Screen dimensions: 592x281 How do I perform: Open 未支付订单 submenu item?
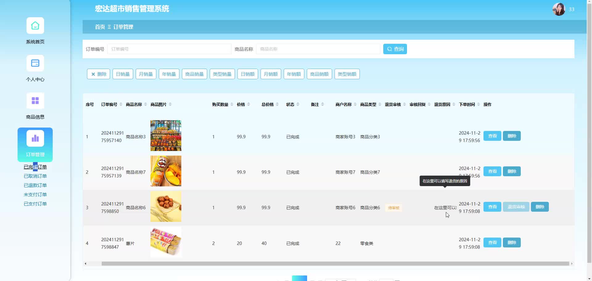tap(35, 195)
